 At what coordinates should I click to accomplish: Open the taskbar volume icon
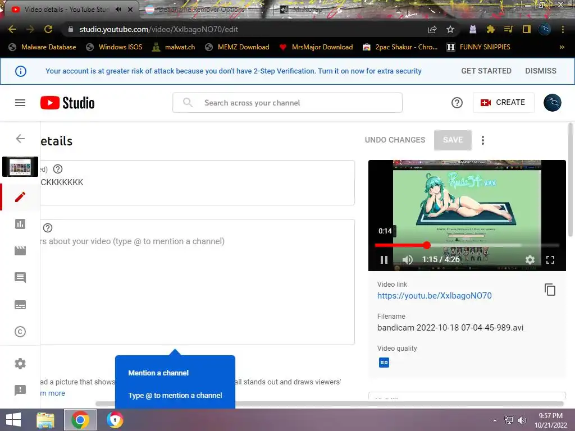(x=522, y=420)
